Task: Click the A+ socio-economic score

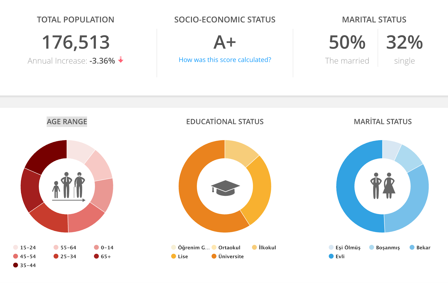Action: (x=225, y=42)
